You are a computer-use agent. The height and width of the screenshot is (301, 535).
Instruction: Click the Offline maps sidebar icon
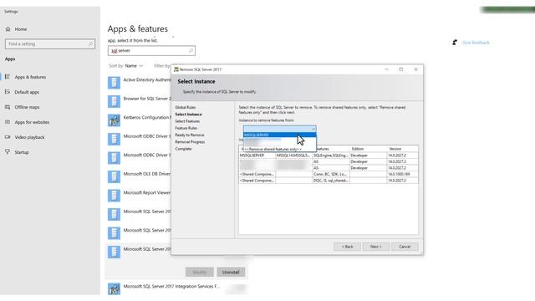(x=8, y=107)
